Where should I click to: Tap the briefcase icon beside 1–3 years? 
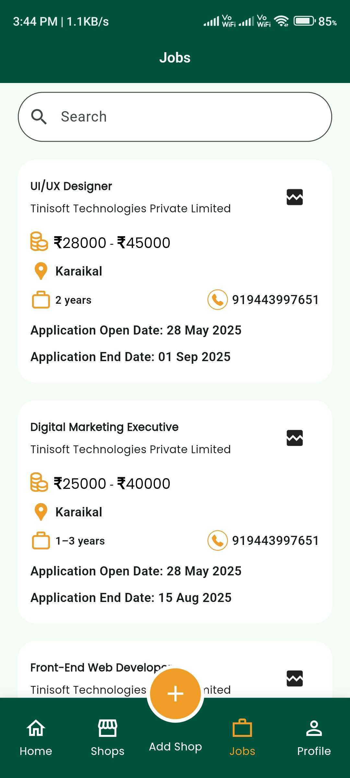41,541
